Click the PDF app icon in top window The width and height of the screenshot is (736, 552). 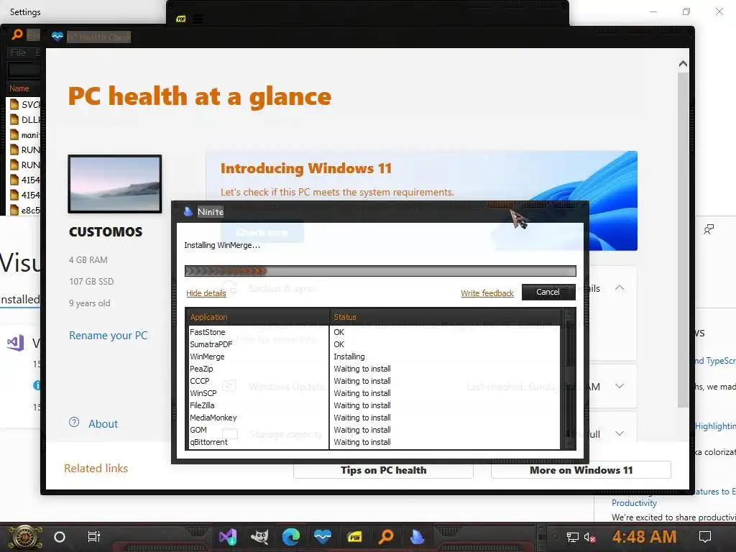tap(180, 19)
